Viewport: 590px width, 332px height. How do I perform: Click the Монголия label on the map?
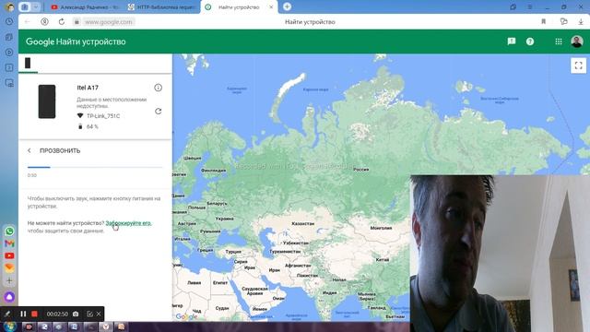381,228
